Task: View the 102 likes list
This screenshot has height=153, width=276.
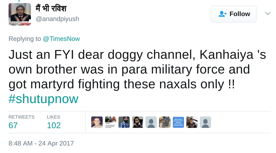Action: pyautogui.click(x=54, y=125)
